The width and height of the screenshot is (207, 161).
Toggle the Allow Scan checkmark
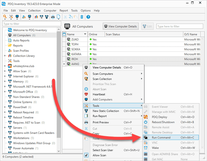tap(86, 155)
